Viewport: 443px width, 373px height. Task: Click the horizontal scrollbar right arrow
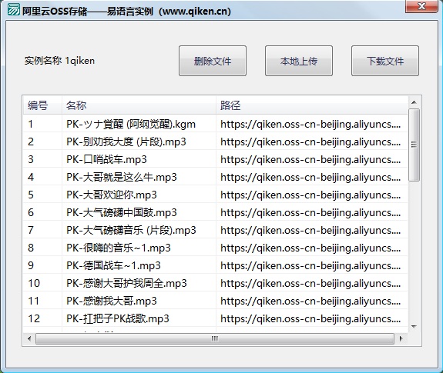(x=401, y=338)
